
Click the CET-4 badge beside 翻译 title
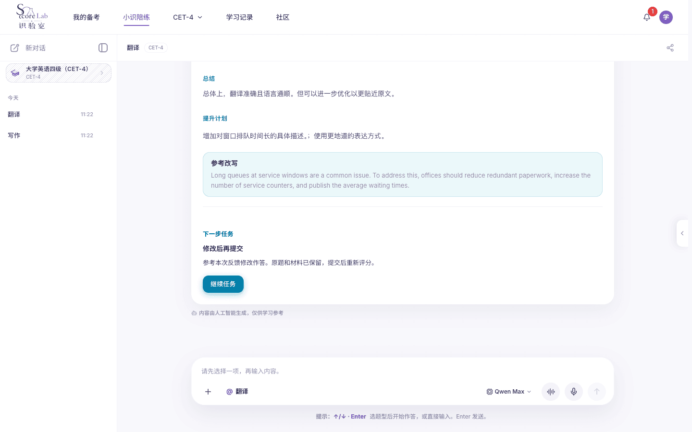pyautogui.click(x=156, y=48)
